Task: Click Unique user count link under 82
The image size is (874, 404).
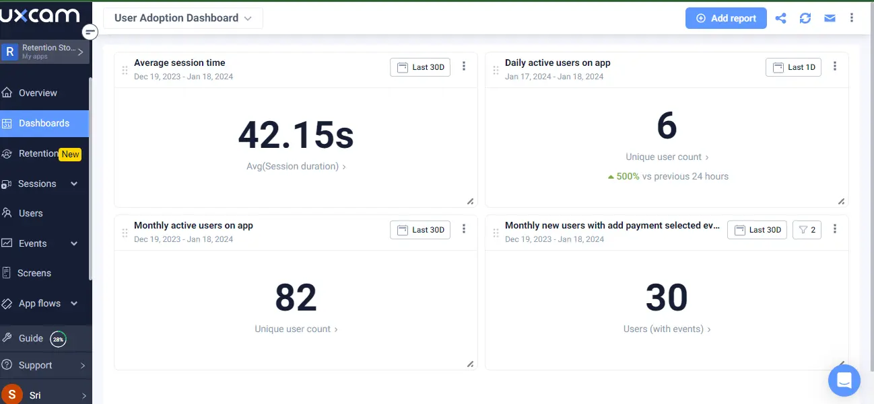Action: (x=296, y=329)
